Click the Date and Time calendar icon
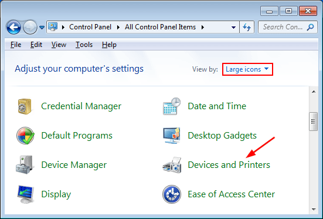 [172, 106]
